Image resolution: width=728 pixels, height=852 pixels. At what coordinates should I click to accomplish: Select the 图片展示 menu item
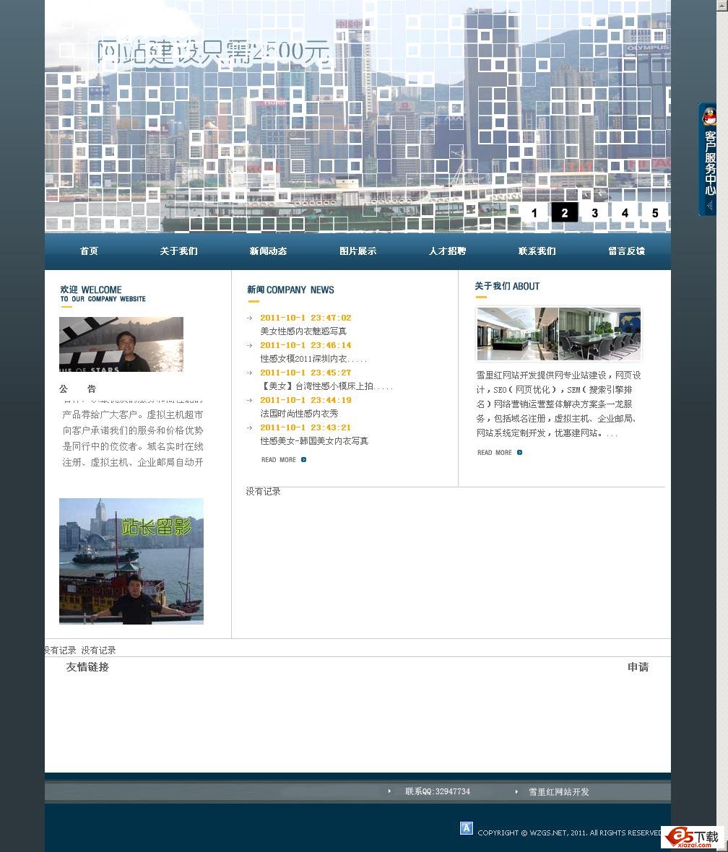pos(357,251)
